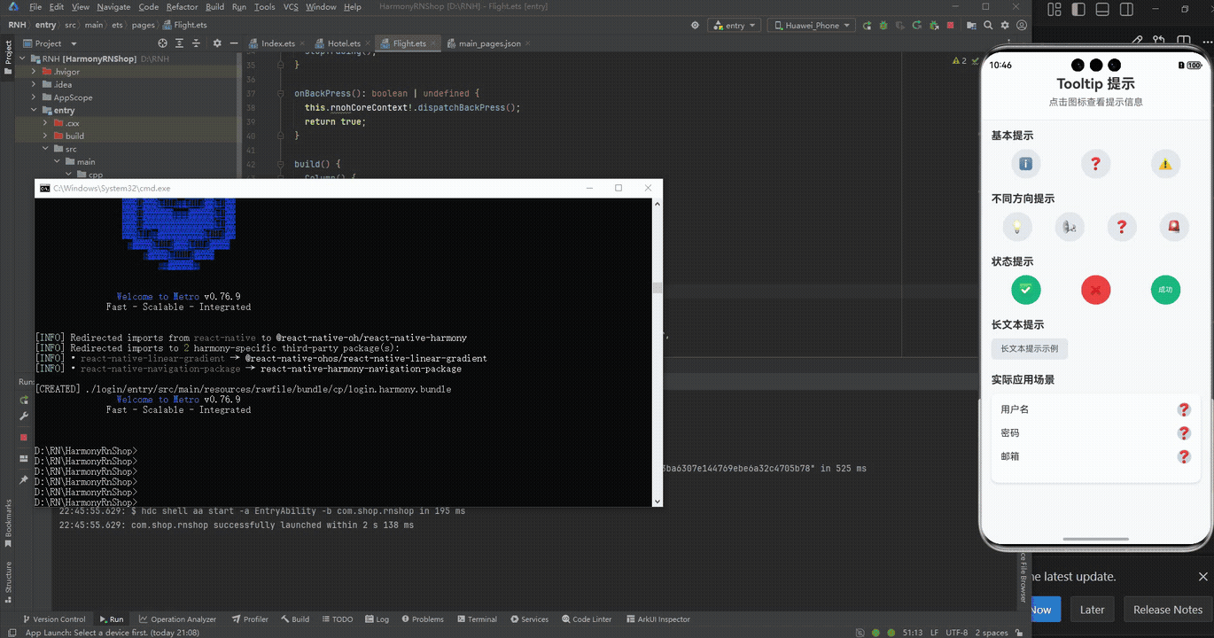Collapse the entry module folder
Image resolution: width=1214 pixels, height=638 pixels.
[35, 110]
